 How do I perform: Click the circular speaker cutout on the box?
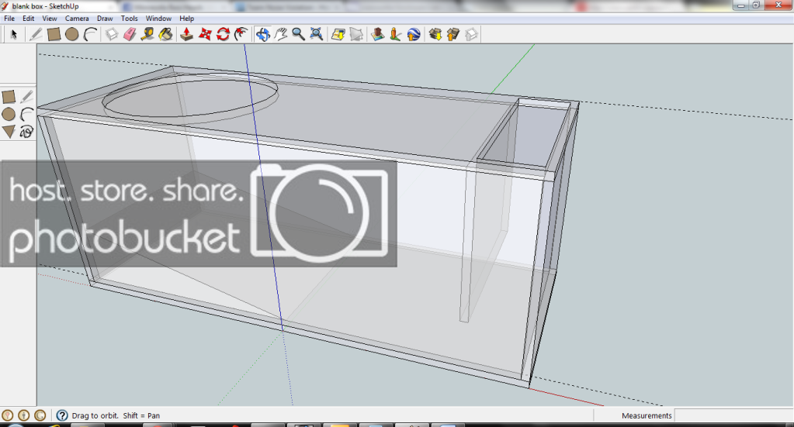[x=190, y=97]
